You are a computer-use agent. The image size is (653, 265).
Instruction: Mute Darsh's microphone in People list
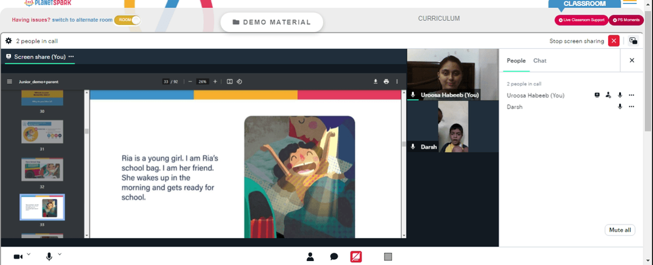[620, 107]
